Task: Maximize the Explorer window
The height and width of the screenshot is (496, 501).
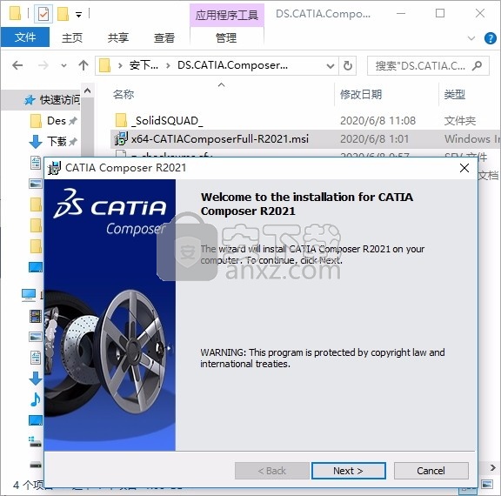Action: (440, 13)
